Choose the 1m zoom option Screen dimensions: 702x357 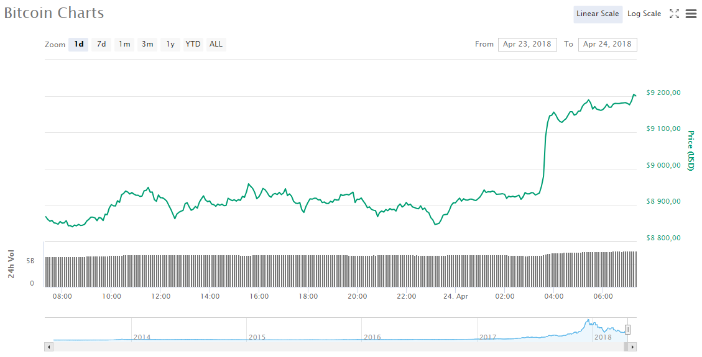pos(124,44)
